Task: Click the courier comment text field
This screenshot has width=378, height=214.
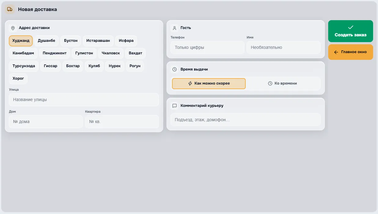Action: coord(245,120)
